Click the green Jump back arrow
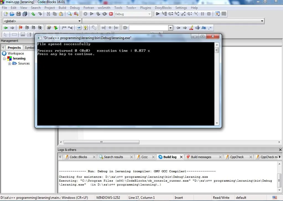The width and height of the screenshot is (283, 201). pyautogui.click(x=6, y=28)
